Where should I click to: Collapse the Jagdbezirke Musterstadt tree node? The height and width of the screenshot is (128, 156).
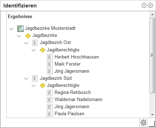point(11,29)
